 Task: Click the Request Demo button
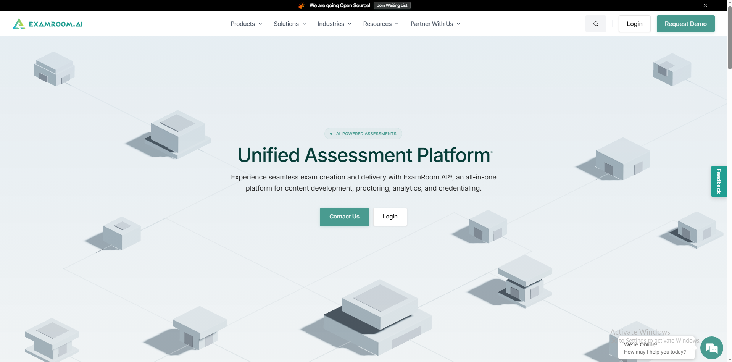(x=685, y=24)
